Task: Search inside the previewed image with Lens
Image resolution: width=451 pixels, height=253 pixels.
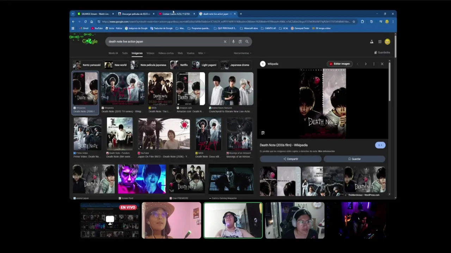Action: 263,133
